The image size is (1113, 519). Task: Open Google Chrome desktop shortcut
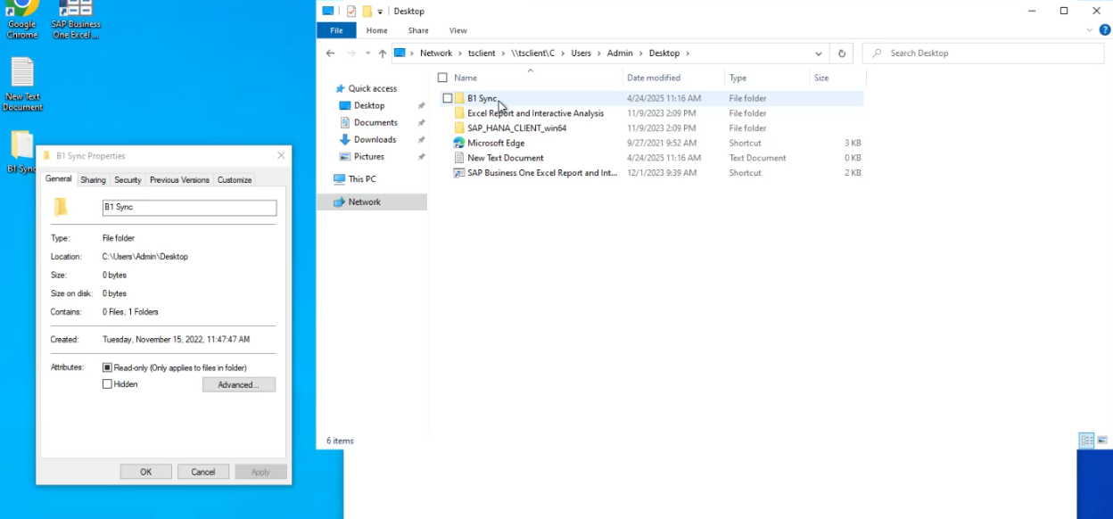pyautogui.click(x=22, y=19)
